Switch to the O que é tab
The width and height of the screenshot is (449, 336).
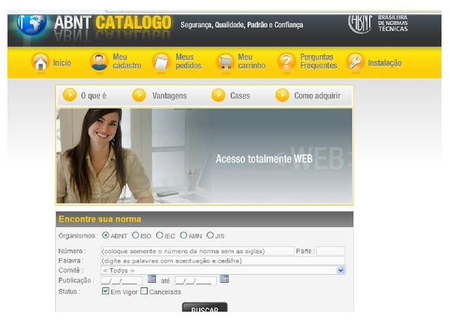click(94, 95)
